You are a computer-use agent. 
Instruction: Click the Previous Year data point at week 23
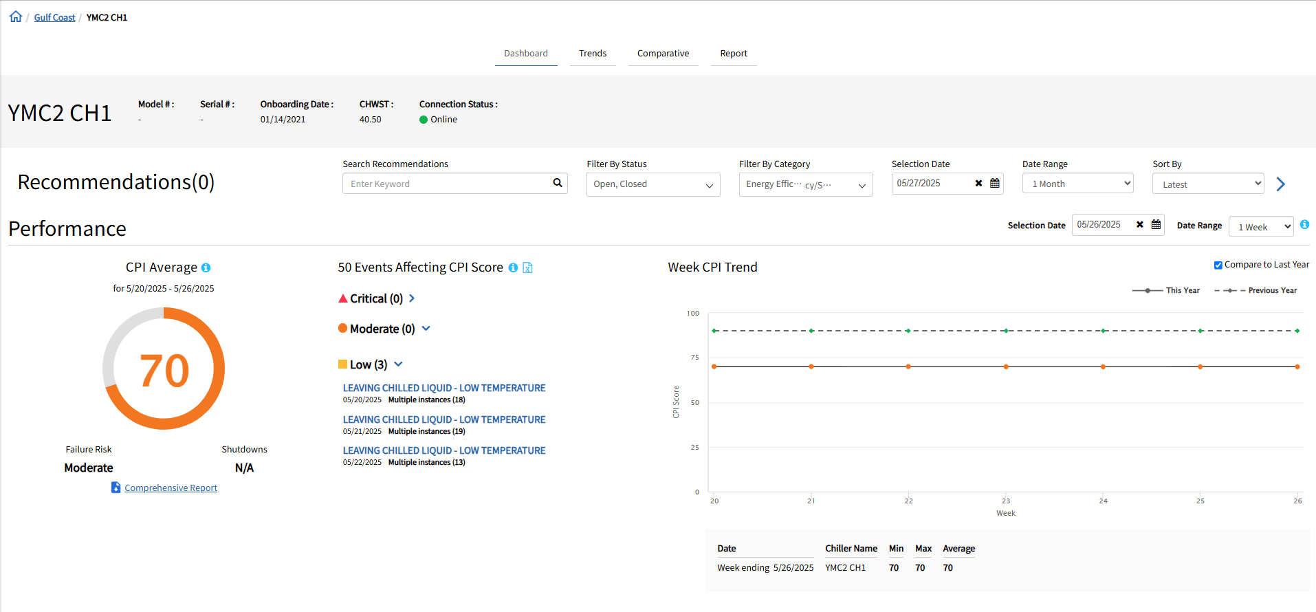click(1006, 331)
